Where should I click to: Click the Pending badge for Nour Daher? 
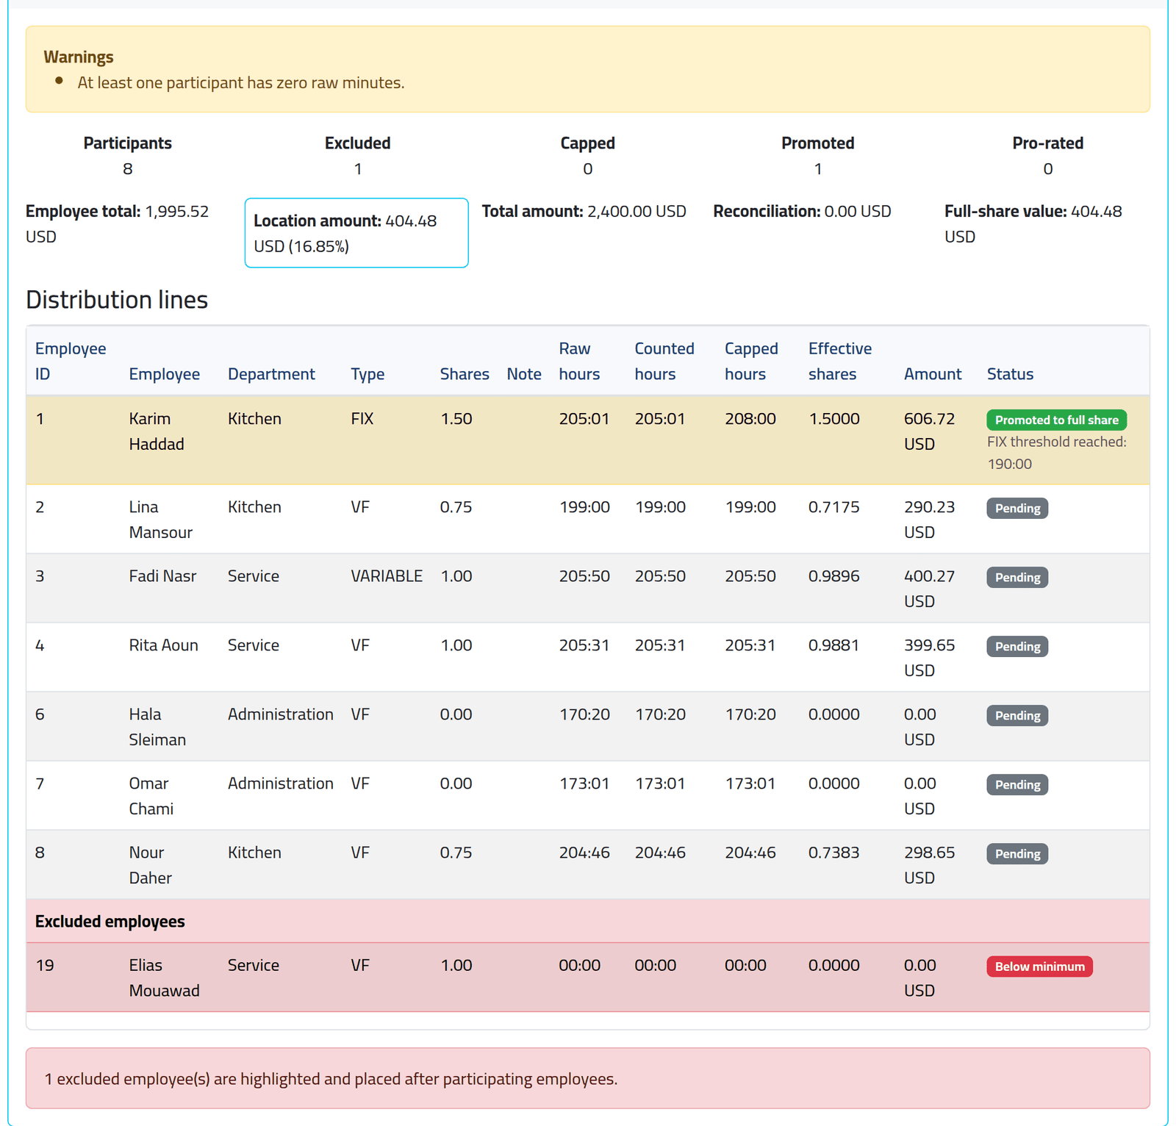tap(1017, 853)
